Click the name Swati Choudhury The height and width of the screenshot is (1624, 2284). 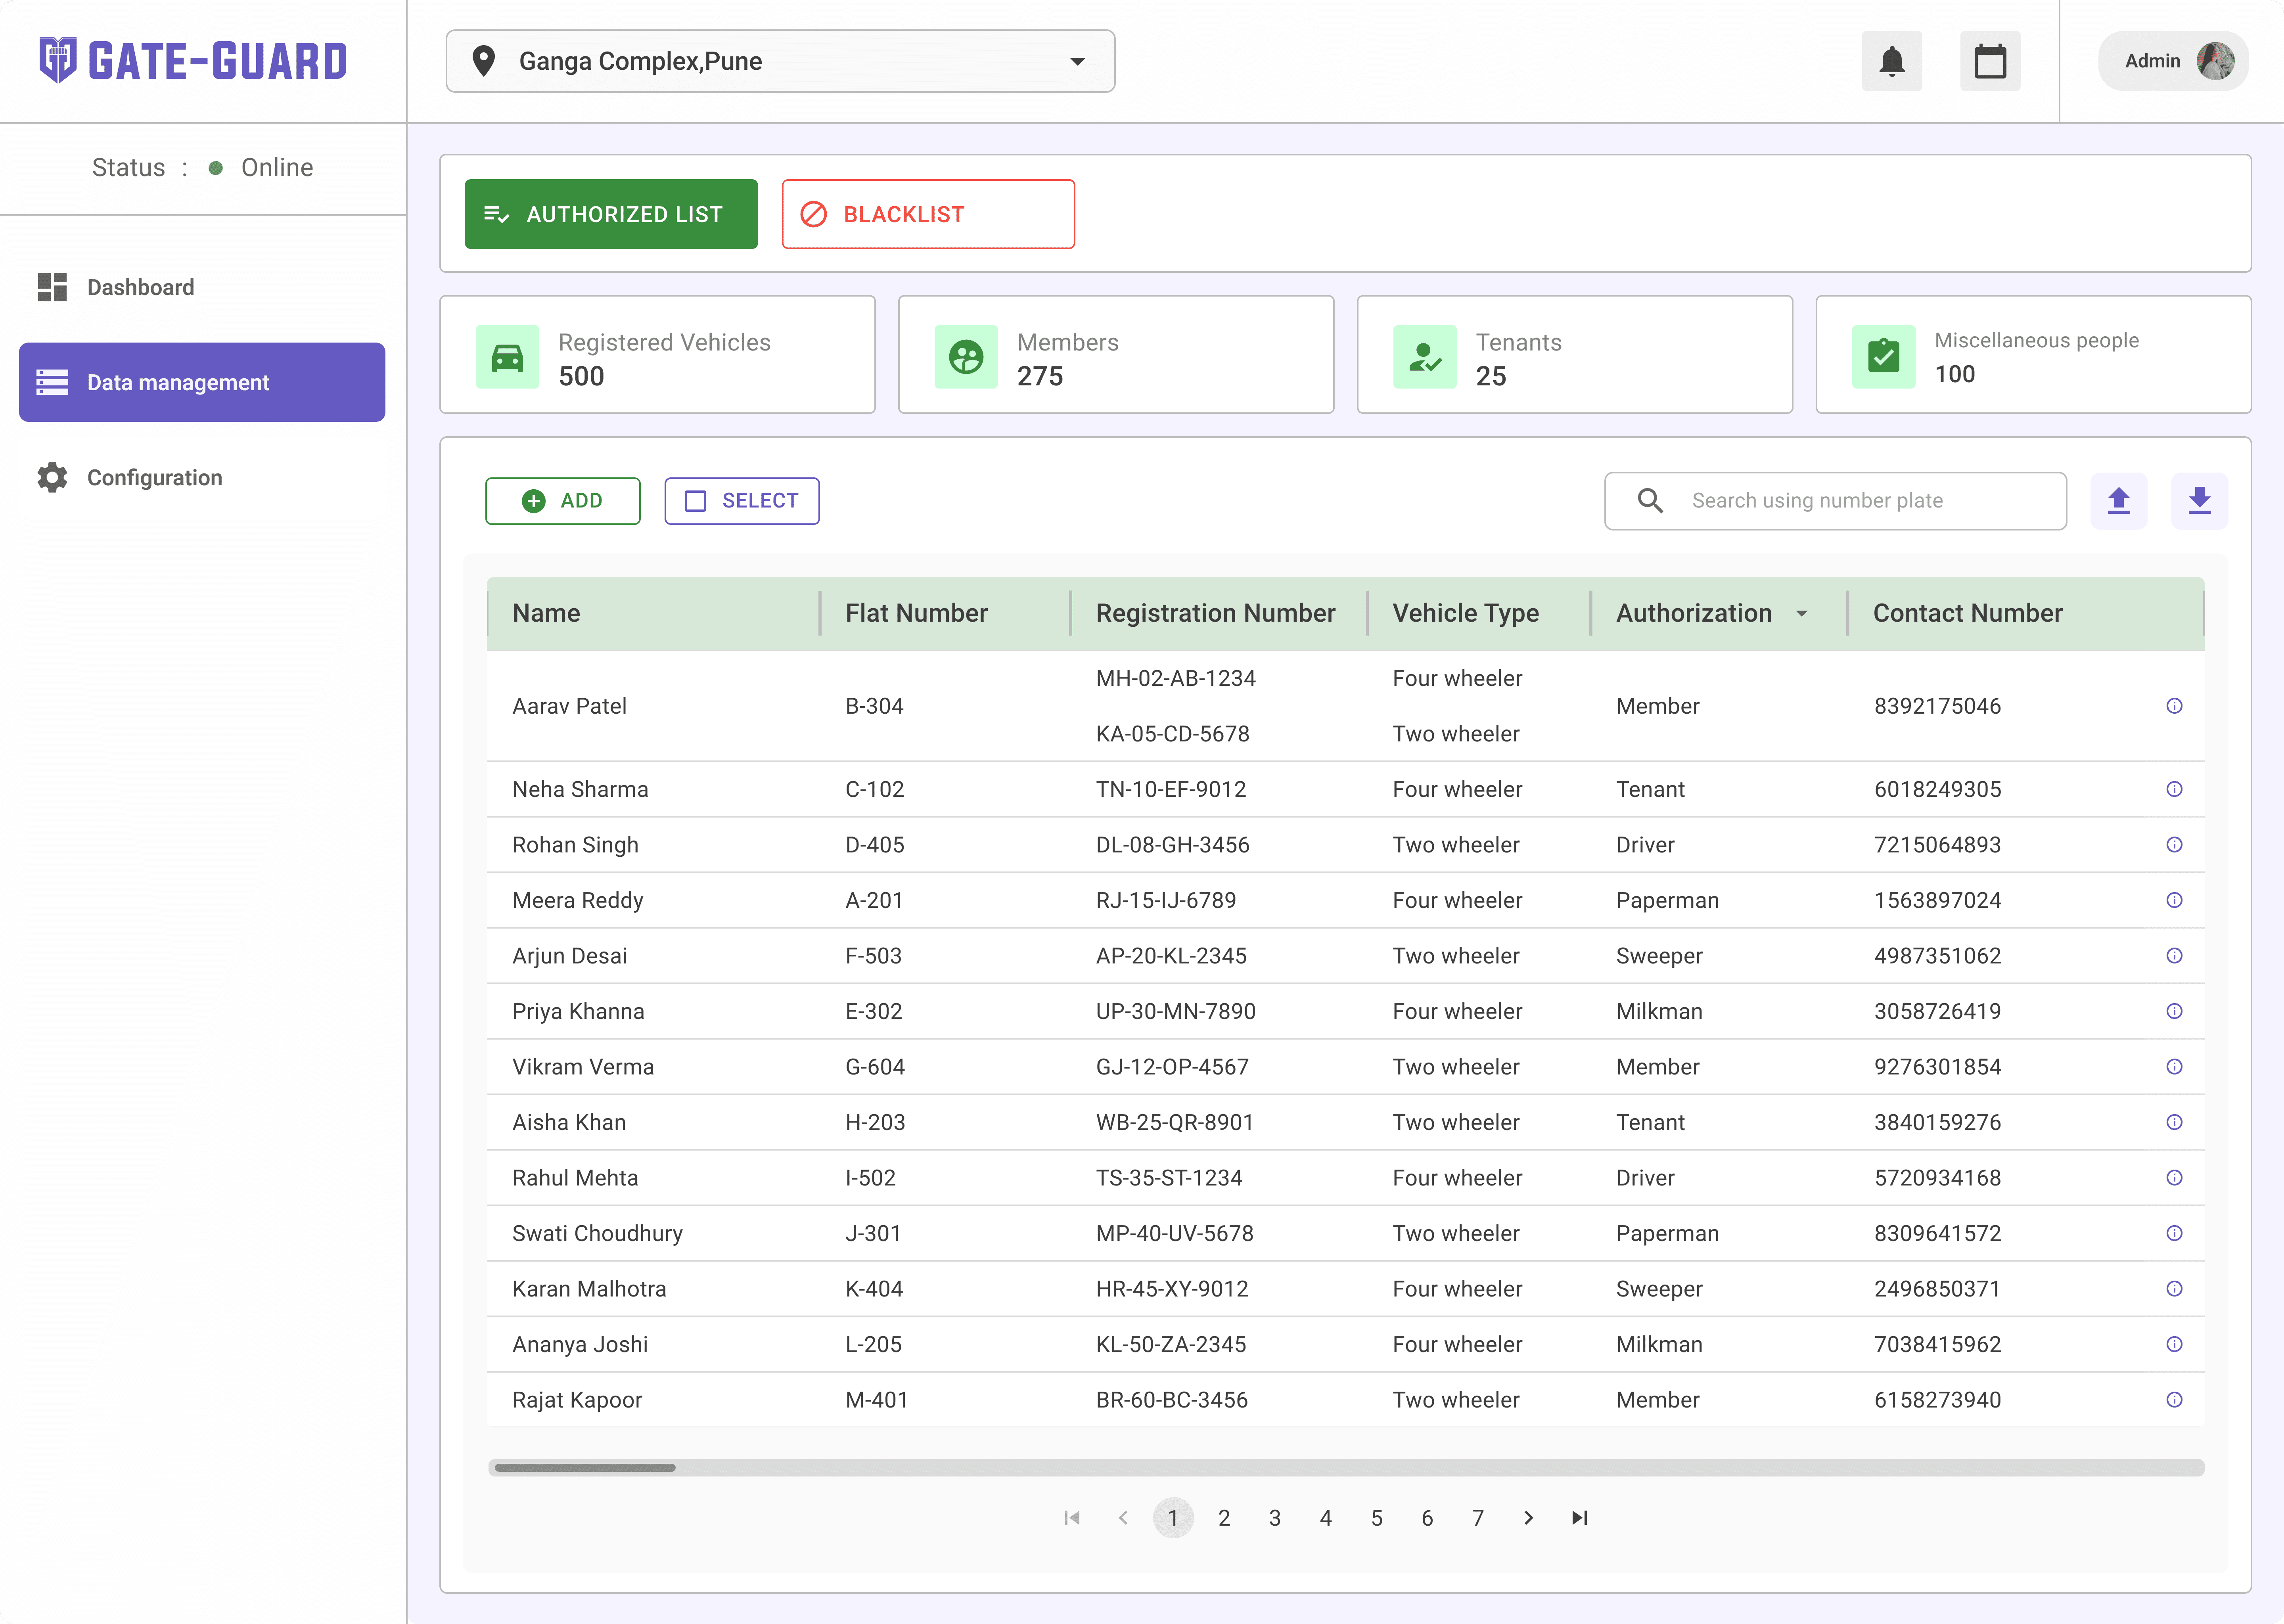[x=598, y=1233]
